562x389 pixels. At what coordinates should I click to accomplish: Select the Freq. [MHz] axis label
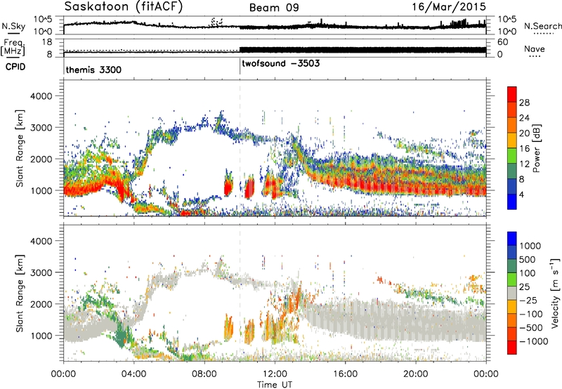pos(13,47)
